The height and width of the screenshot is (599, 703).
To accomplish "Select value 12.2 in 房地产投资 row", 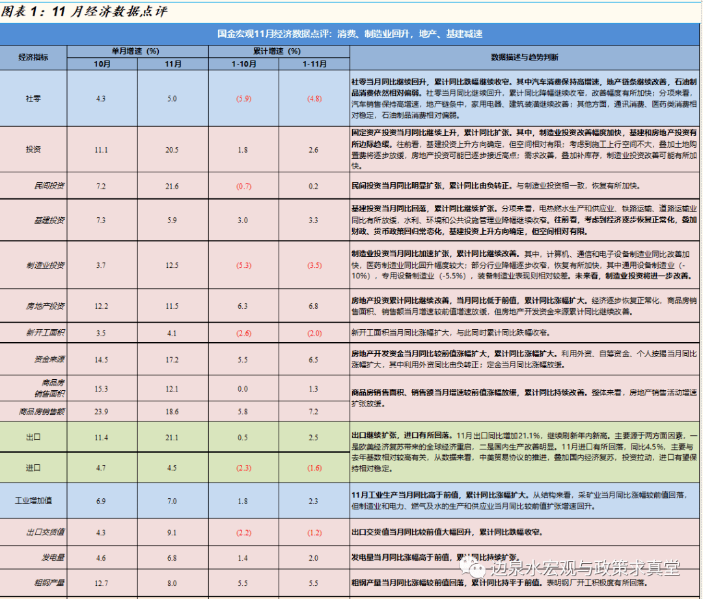I will pos(102,306).
